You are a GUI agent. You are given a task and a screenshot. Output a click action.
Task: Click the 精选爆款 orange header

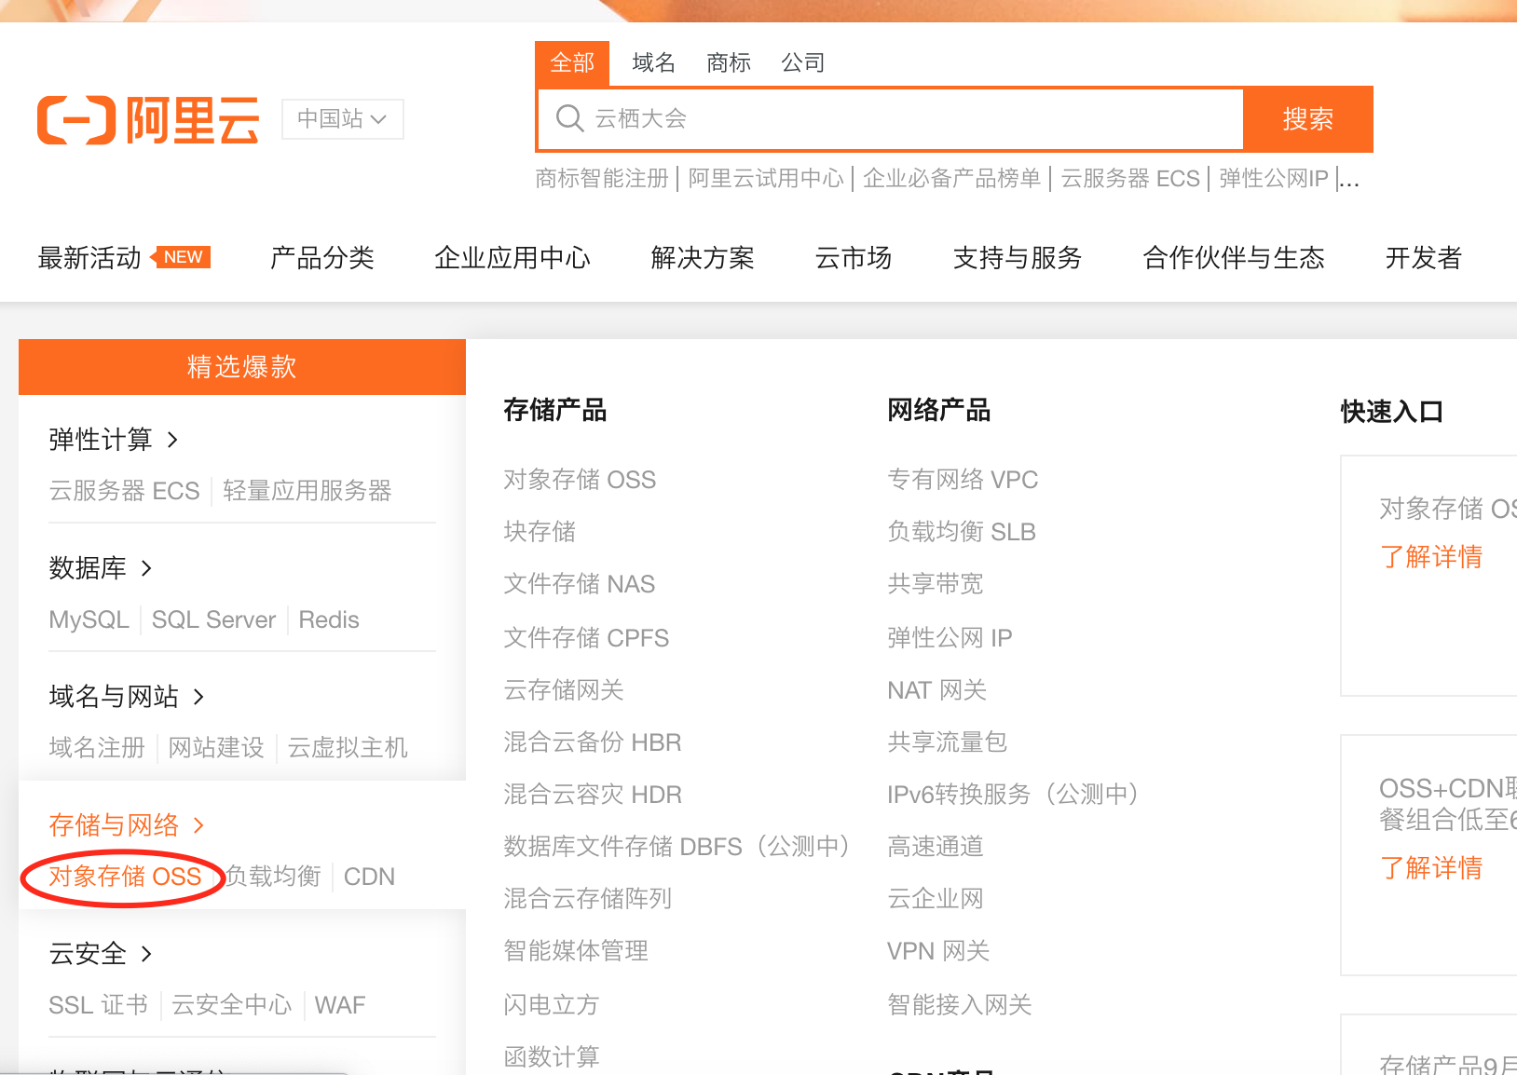point(242,367)
